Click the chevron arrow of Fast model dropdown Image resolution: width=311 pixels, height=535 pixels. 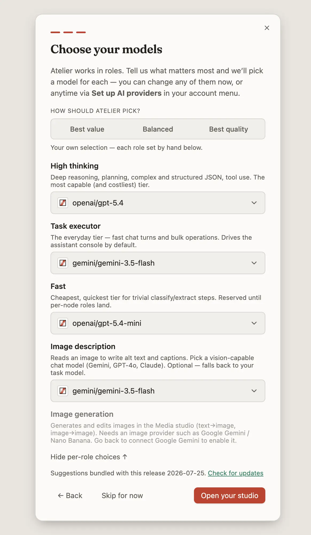[254, 323]
